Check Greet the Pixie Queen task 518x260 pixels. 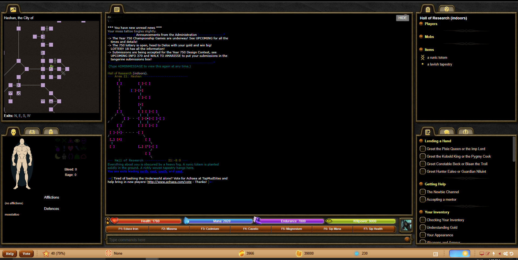click(423, 149)
